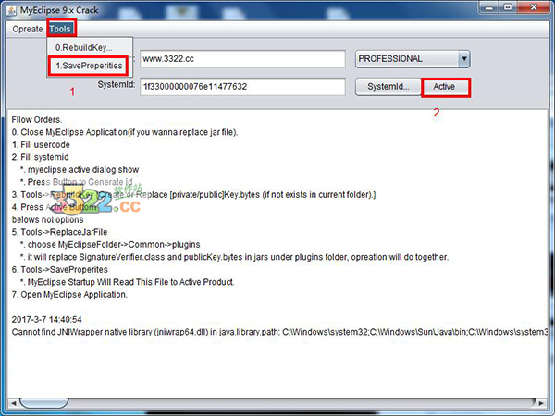Click the SystemId: field label
Image resolution: width=555 pixels, height=416 pixels.
[117, 85]
